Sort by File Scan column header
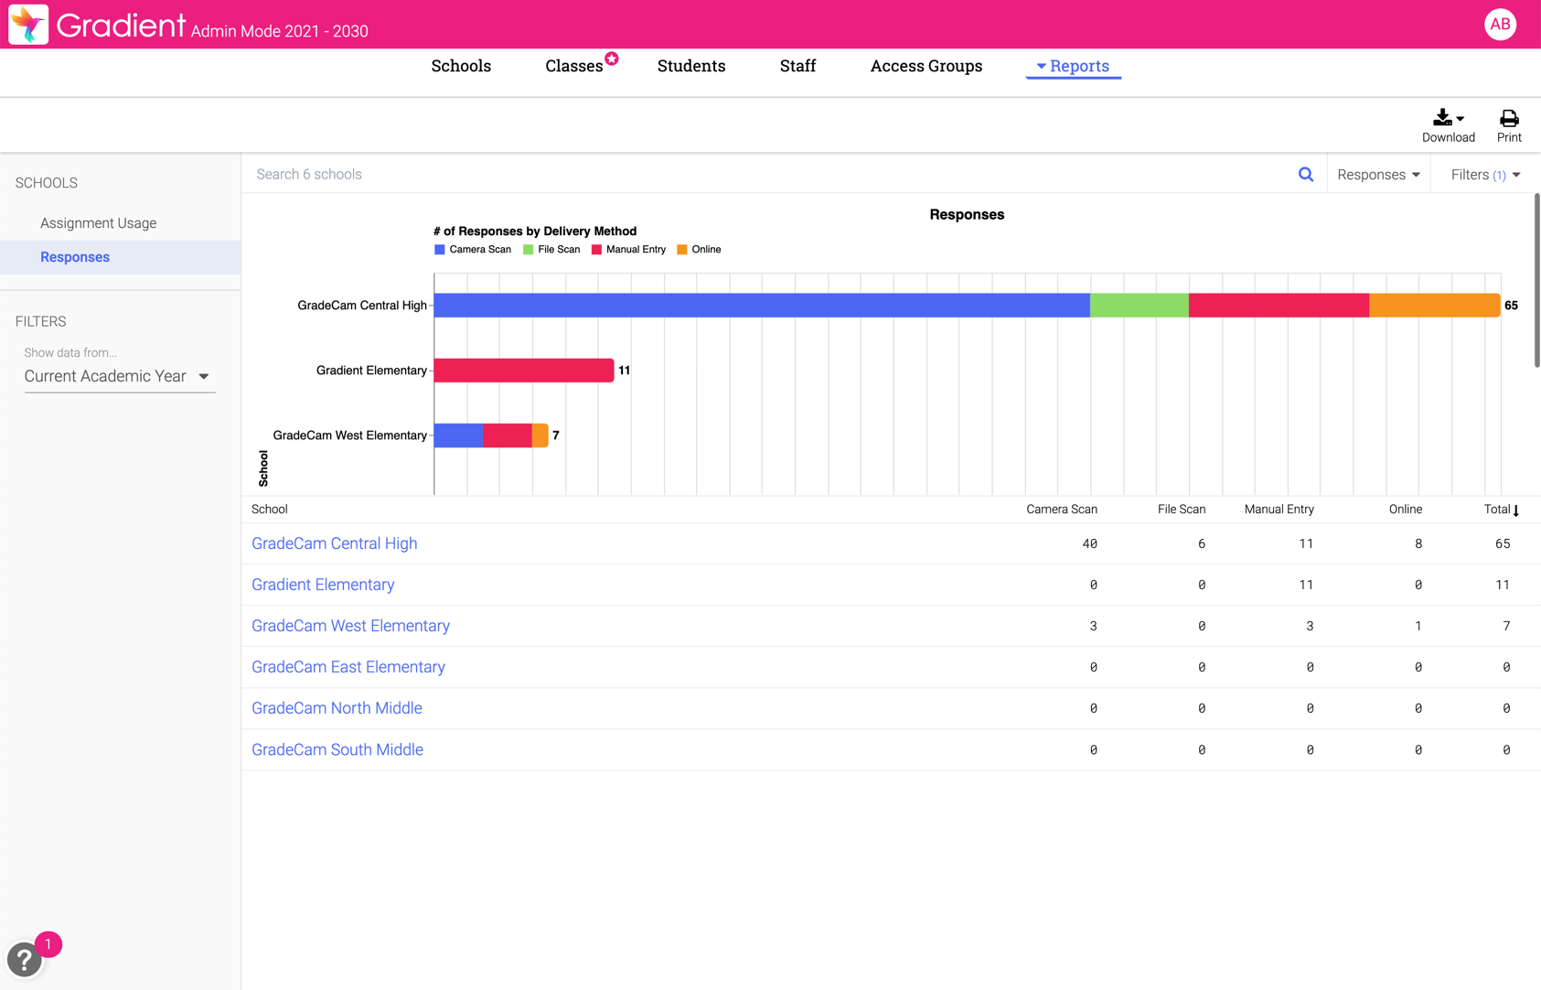Image resolution: width=1541 pixels, height=990 pixels. pos(1181,510)
